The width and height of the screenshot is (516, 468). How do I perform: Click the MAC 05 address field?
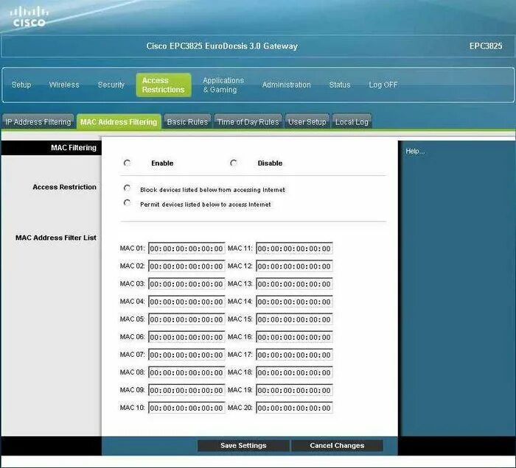click(x=186, y=319)
